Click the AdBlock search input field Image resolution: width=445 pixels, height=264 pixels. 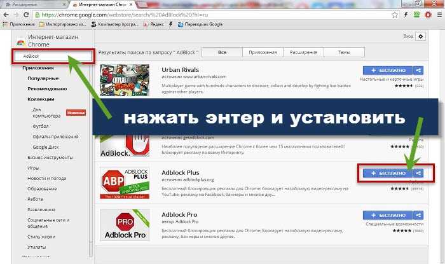pyautogui.click(x=54, y=57)
